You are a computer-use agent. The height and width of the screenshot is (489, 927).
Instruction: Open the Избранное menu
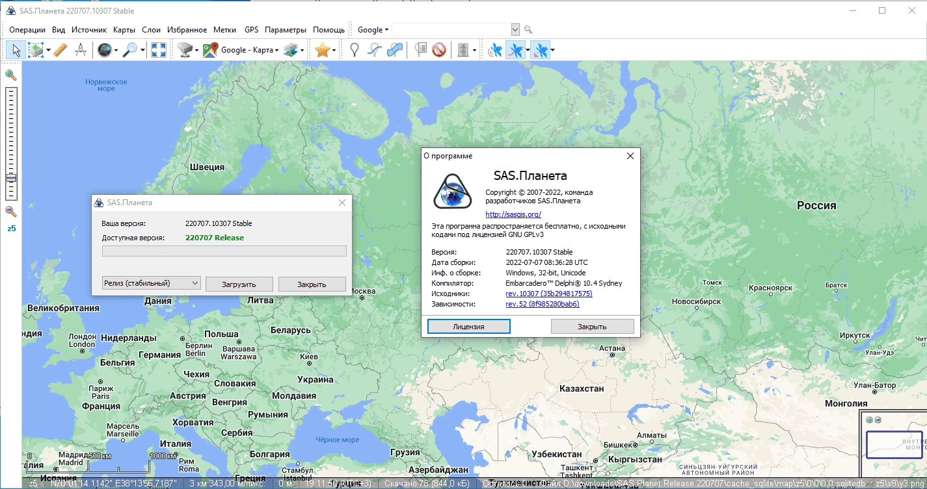coord(187,30)
